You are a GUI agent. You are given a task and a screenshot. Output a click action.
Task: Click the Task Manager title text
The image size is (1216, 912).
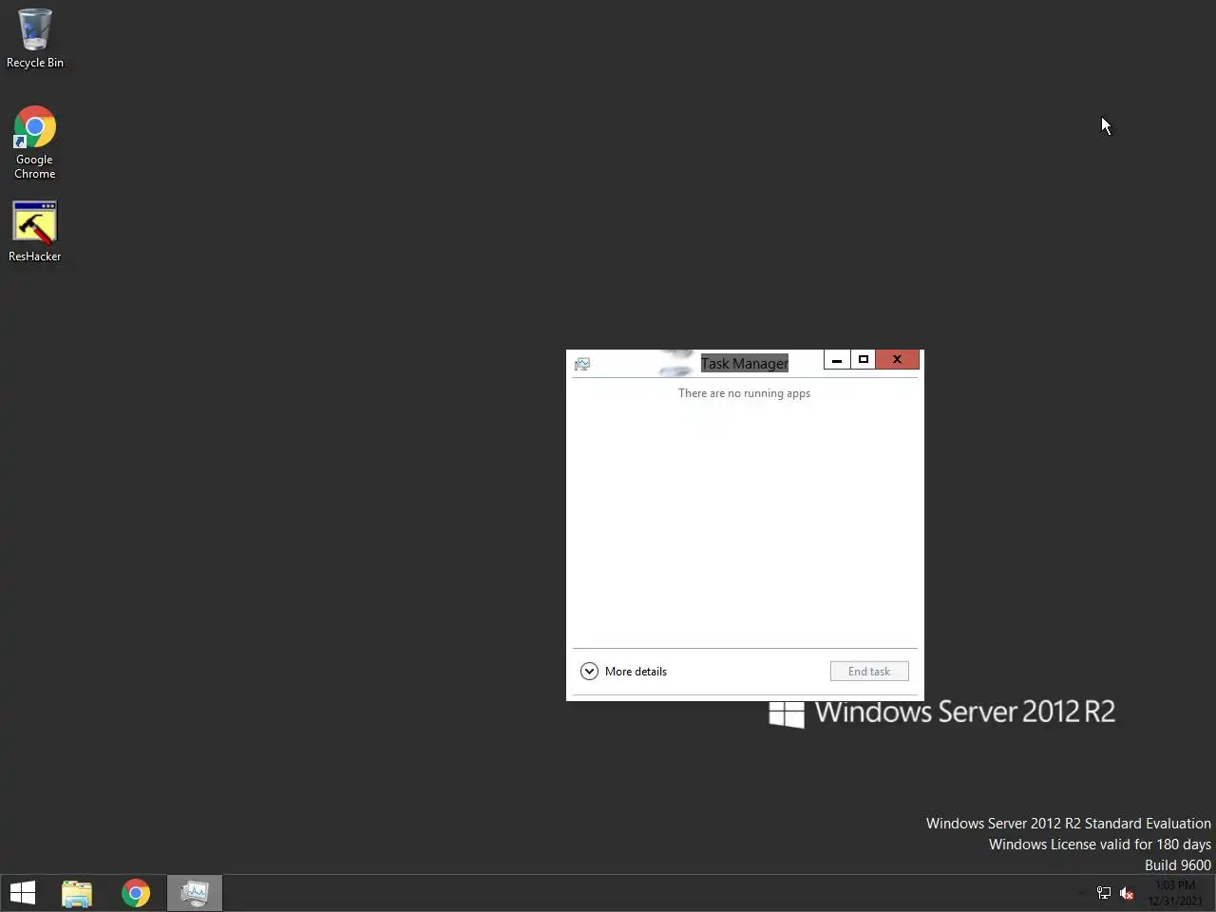(745, 364)
